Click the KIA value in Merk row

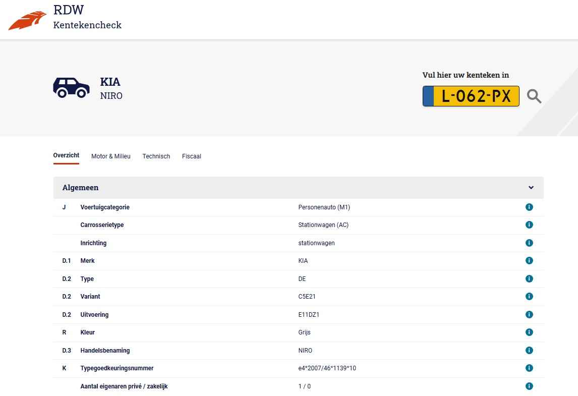pos(303,261)
